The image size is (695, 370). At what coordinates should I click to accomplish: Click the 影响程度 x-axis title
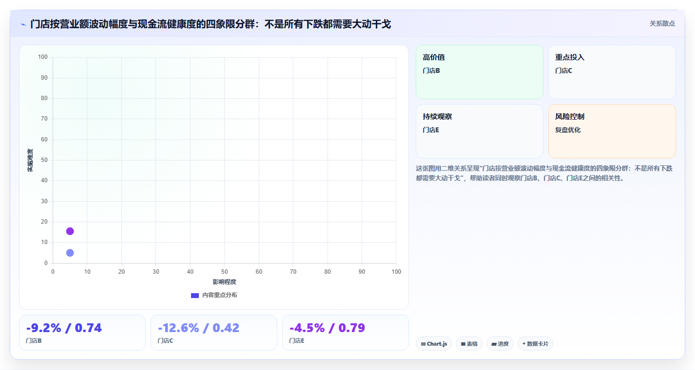tap(224, 282)
